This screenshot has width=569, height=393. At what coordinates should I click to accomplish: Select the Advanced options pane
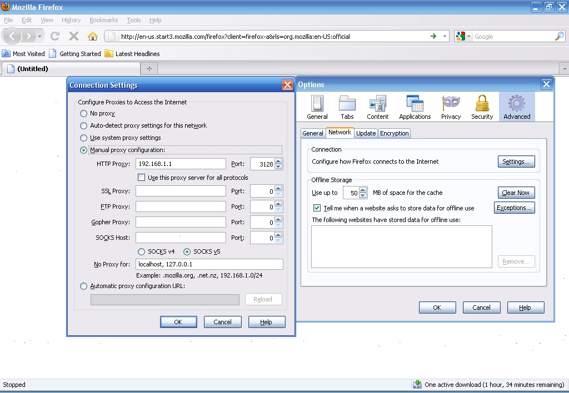pos(517,107)
